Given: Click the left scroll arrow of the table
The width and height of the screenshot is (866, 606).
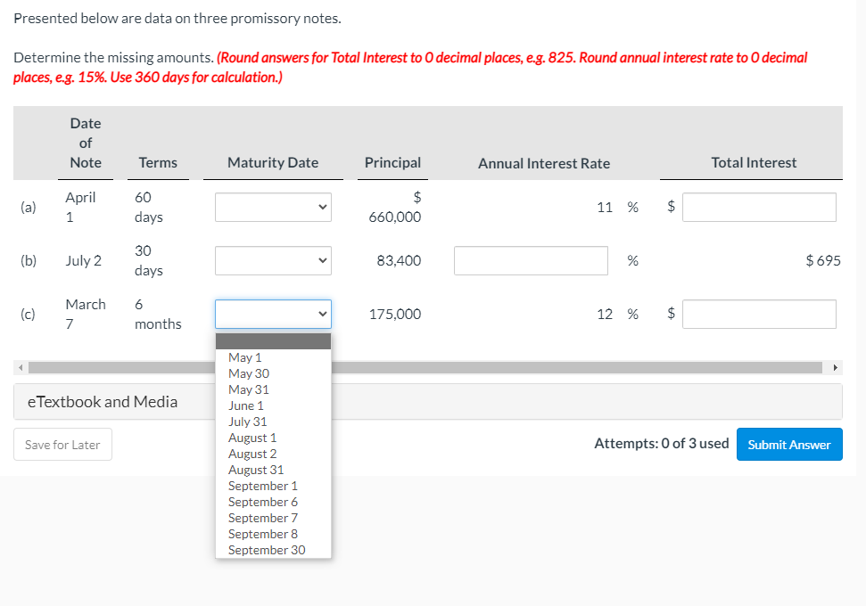Looking at the screenshot, I should (19, 366).
